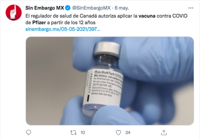Open the three-dot more options menu
200x139 pixels.
(191, 8)
